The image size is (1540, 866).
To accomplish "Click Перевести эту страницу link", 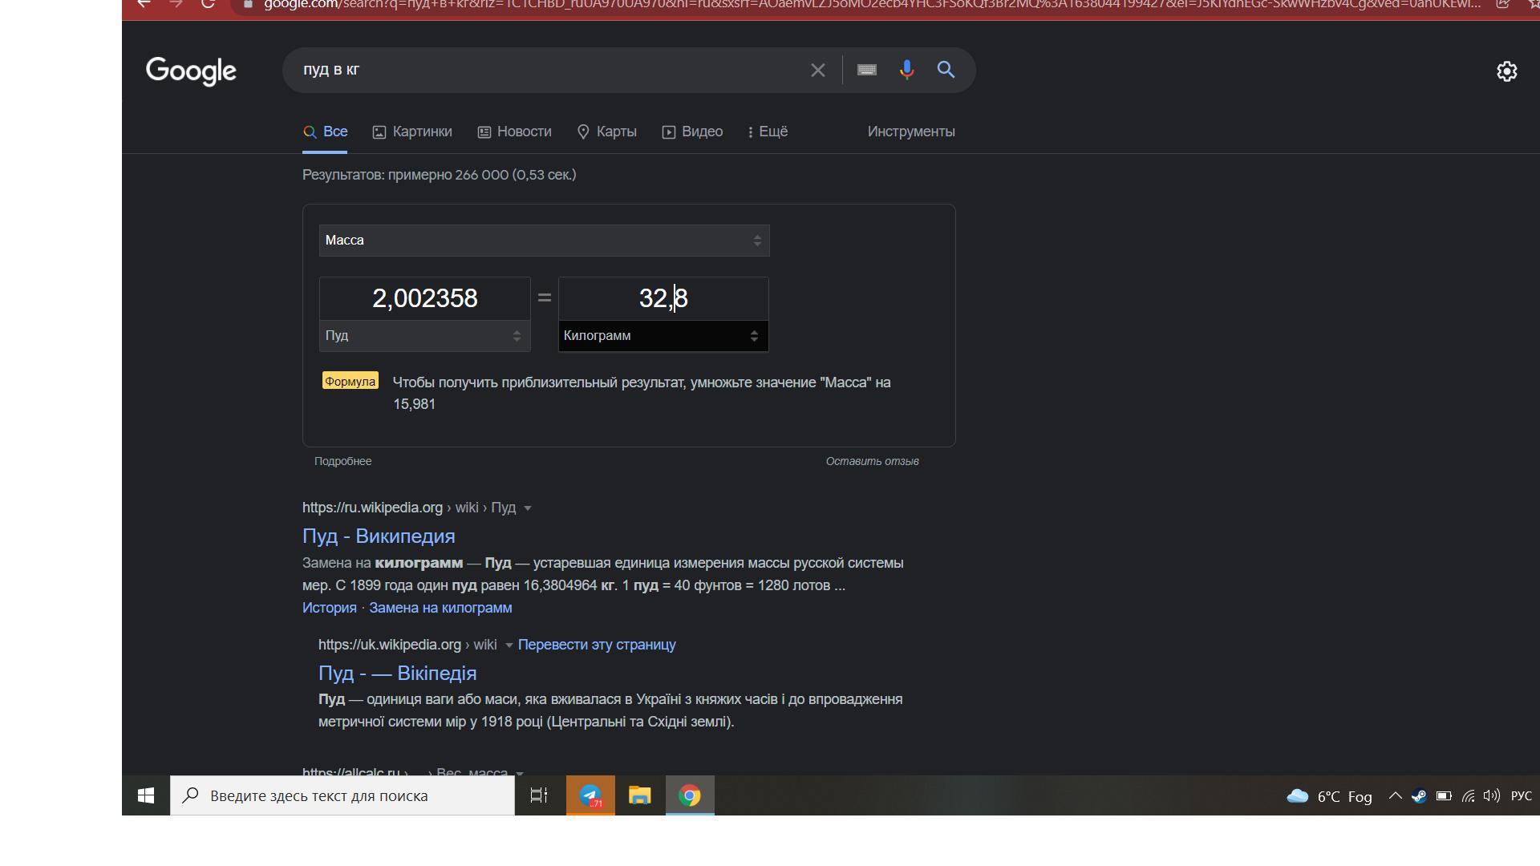I will click(597, 645).
